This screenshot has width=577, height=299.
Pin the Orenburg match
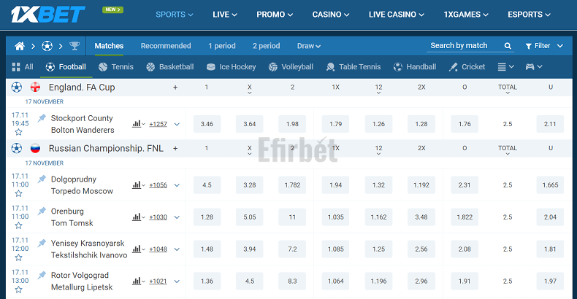click(x=42, y=211)
